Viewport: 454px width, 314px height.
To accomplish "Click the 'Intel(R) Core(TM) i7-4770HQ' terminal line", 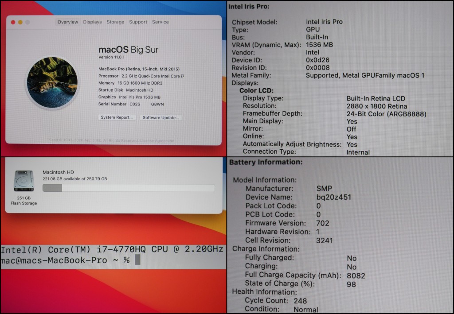I will pyautogui.click(x=112, y=249).
